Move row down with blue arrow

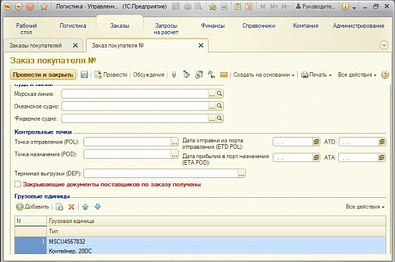tap(97, 207)
